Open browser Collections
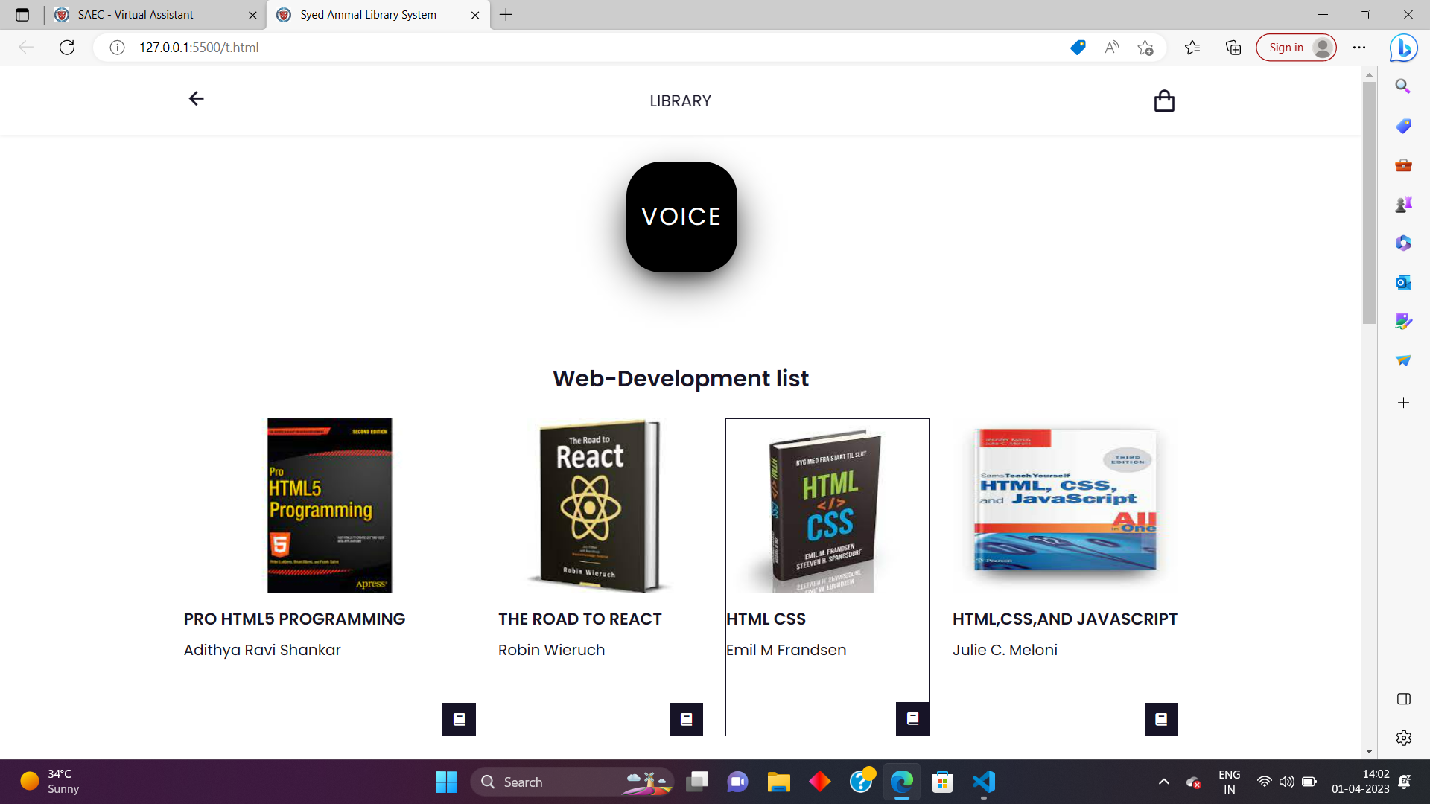The width and height of the screenshot is (1430, 804). pos(1233,48)
